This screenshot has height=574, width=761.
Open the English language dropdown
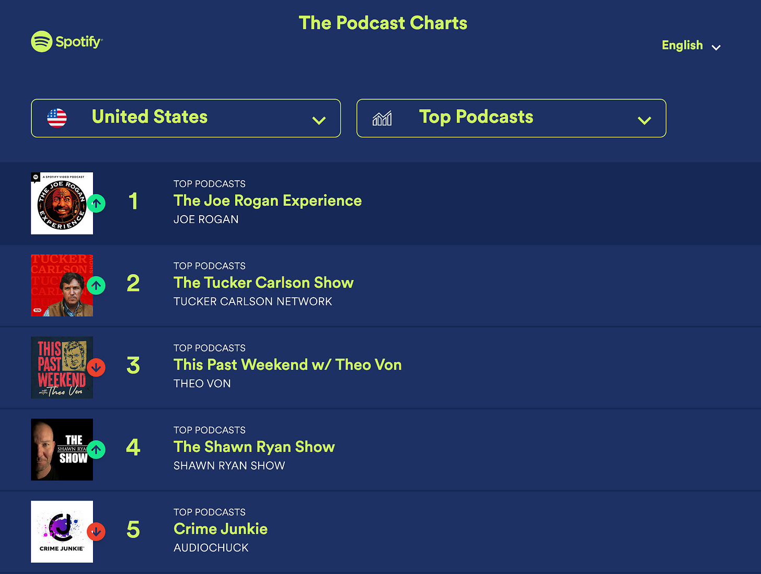pos(682,45)
